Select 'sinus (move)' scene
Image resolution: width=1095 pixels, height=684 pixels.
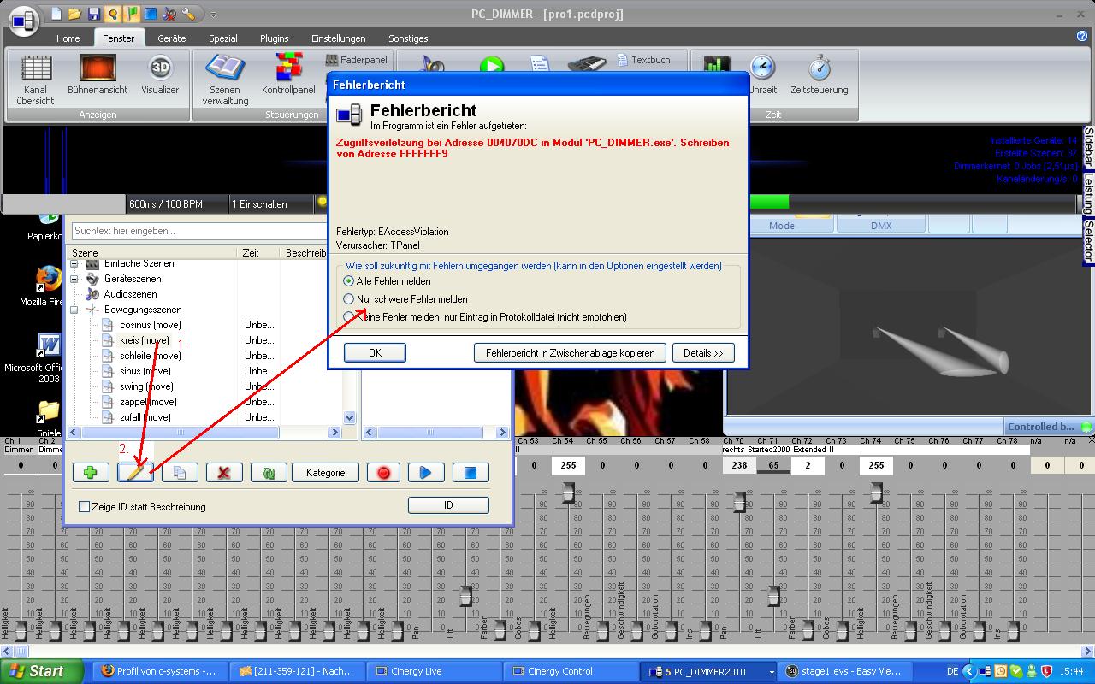[145, 371]
